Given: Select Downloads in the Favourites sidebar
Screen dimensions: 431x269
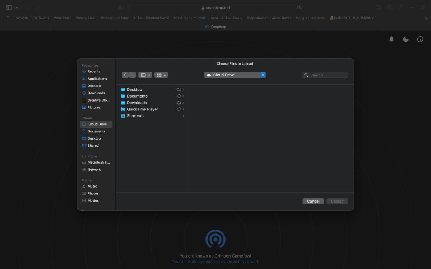Looking at the screenshot, I should tap(96, 93).
